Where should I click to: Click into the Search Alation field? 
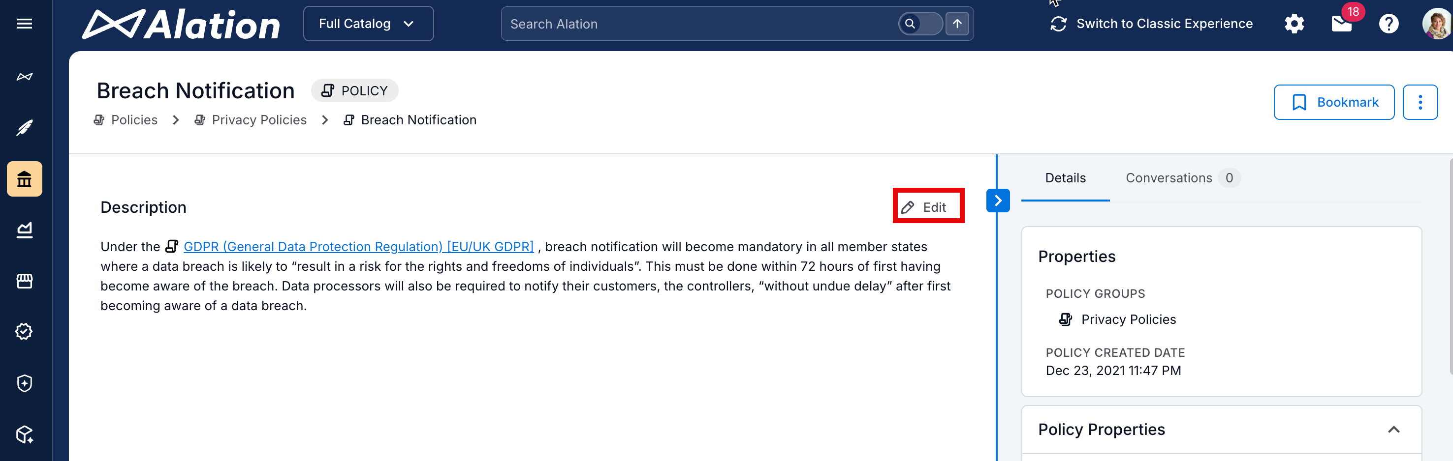pos(699,24)
